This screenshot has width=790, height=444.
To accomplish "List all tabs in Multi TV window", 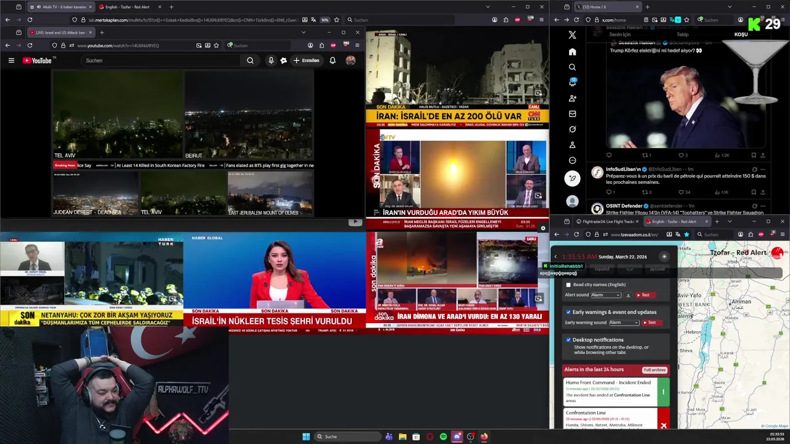I will click(488, 7).
